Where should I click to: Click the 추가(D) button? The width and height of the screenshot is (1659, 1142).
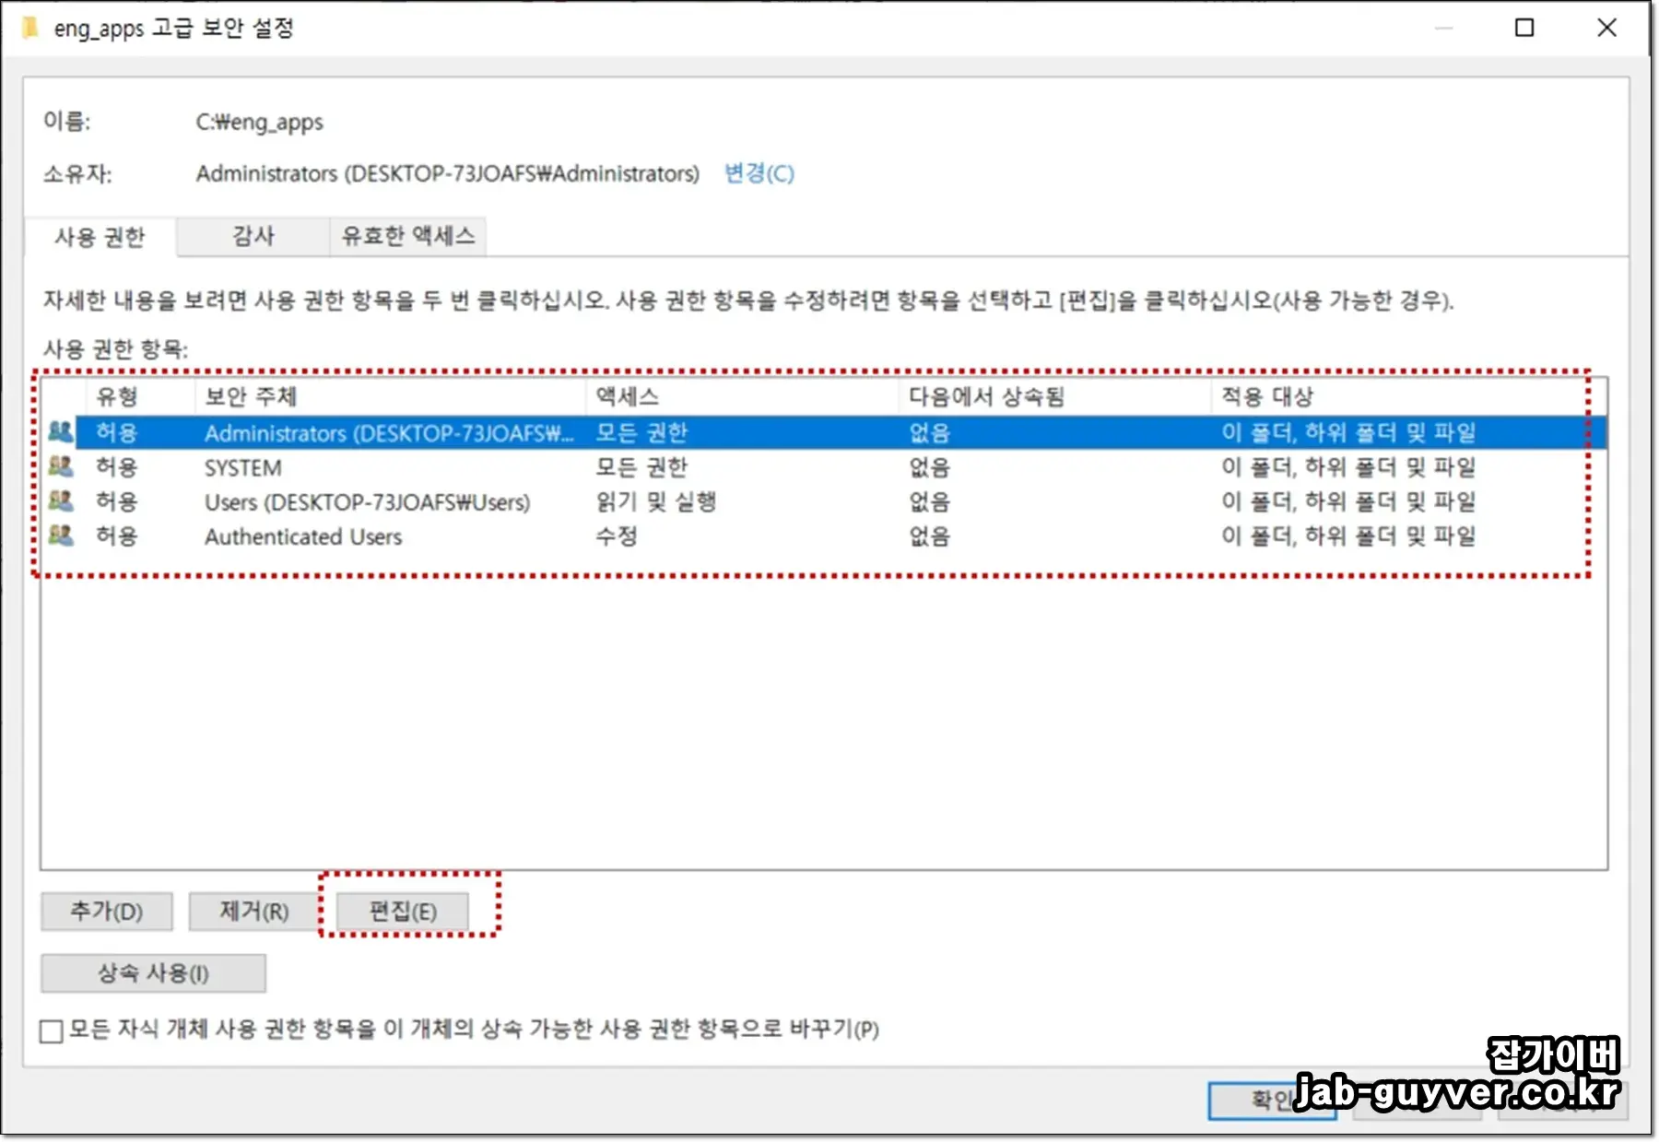click(106, 911)
